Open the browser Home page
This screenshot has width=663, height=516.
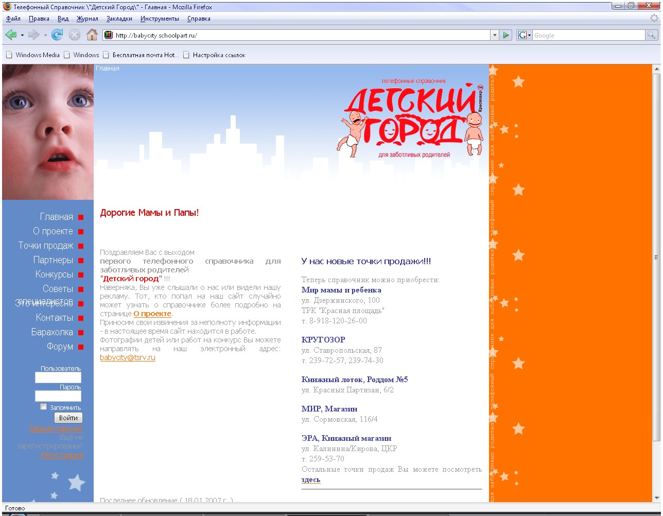93,35
